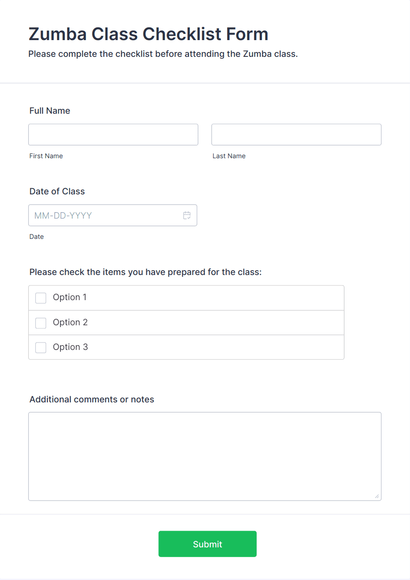Screen dimensions: 410x580
Task: Open the calendar date picker icon
Action: coord(187,216)
